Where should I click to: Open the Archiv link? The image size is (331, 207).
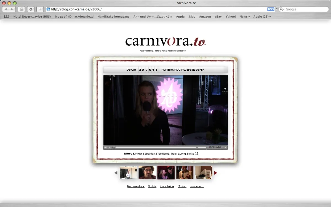point(152,186)
